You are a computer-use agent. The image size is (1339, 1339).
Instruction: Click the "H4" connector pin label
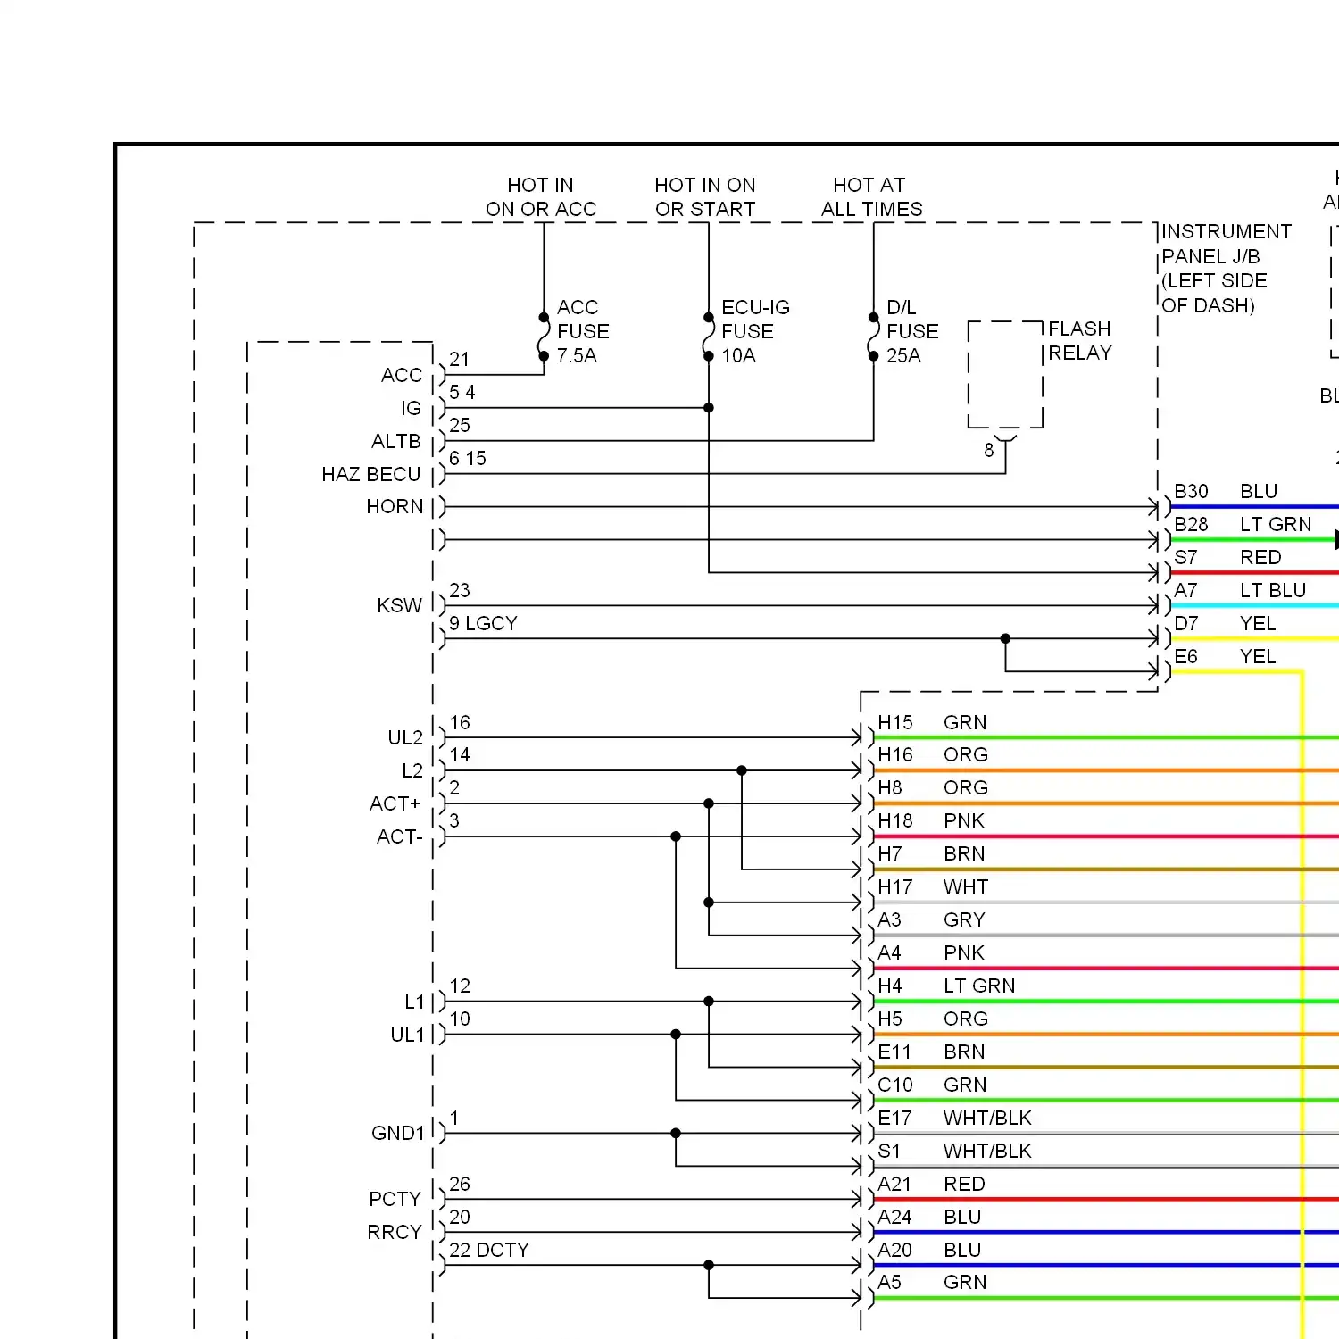coord(890,986)
